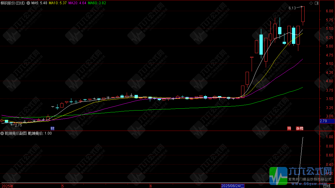The width and height of the screenshot is (335, 188).
Task: Click the MA10: 5.37 indicator label
Action: click(58, 3)
